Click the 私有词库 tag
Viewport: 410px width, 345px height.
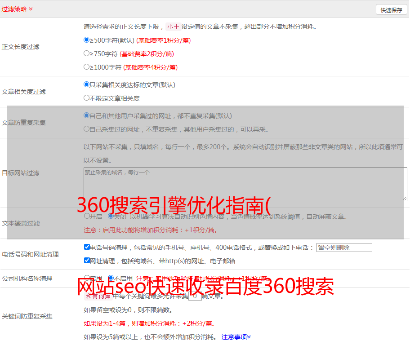(98, 296)
